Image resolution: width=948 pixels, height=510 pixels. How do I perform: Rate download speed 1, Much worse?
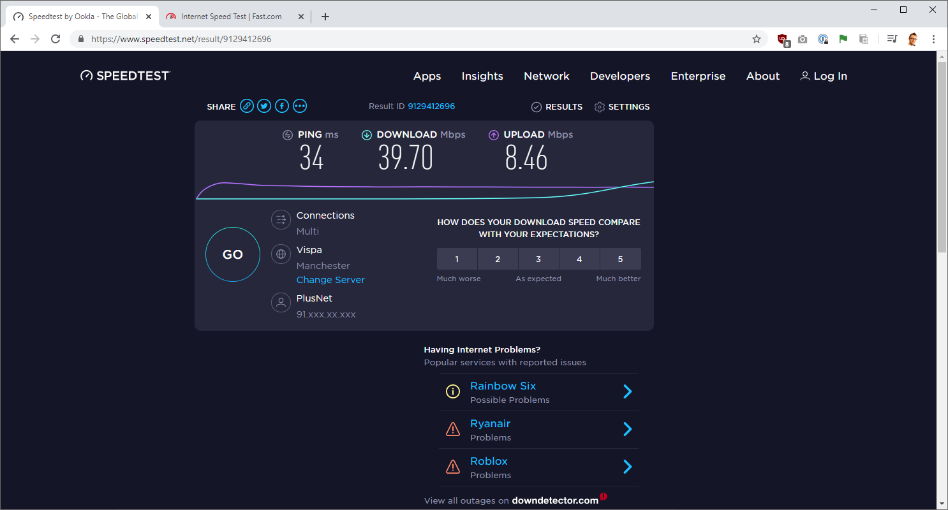[x=457, y=259]
